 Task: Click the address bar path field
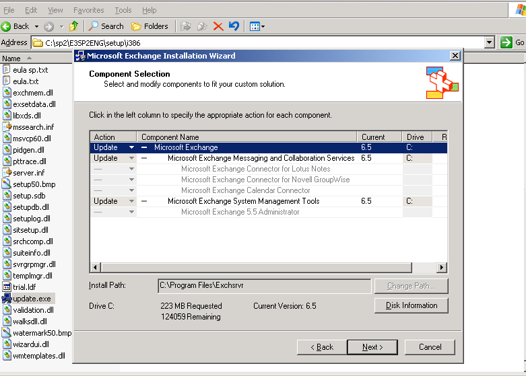point(259,42)
